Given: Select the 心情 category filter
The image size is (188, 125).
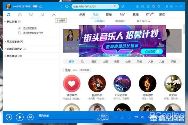Looking at the screenshot, I should [128, 61].
